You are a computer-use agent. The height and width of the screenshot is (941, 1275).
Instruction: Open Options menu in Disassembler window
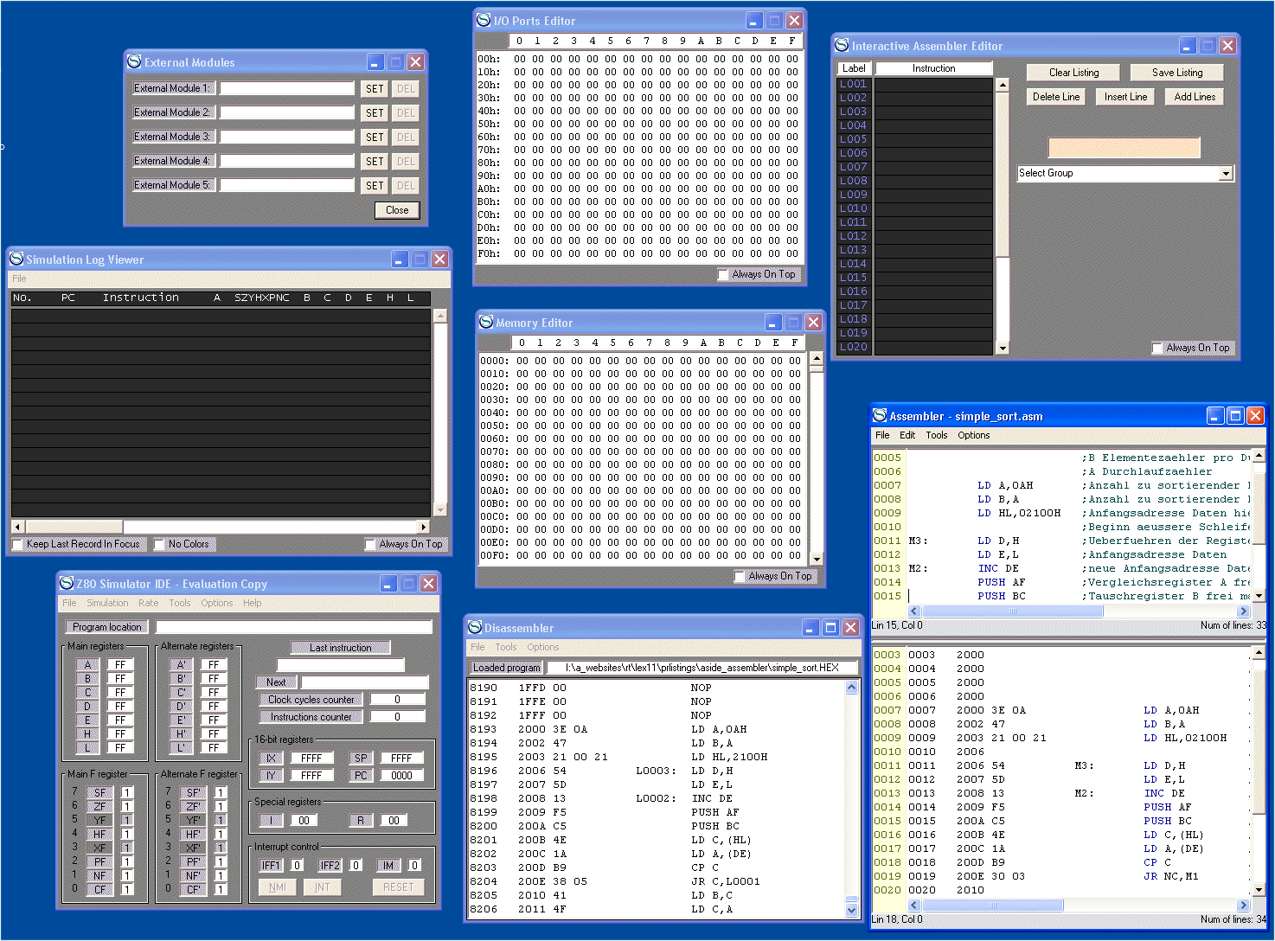pos(542,648)
